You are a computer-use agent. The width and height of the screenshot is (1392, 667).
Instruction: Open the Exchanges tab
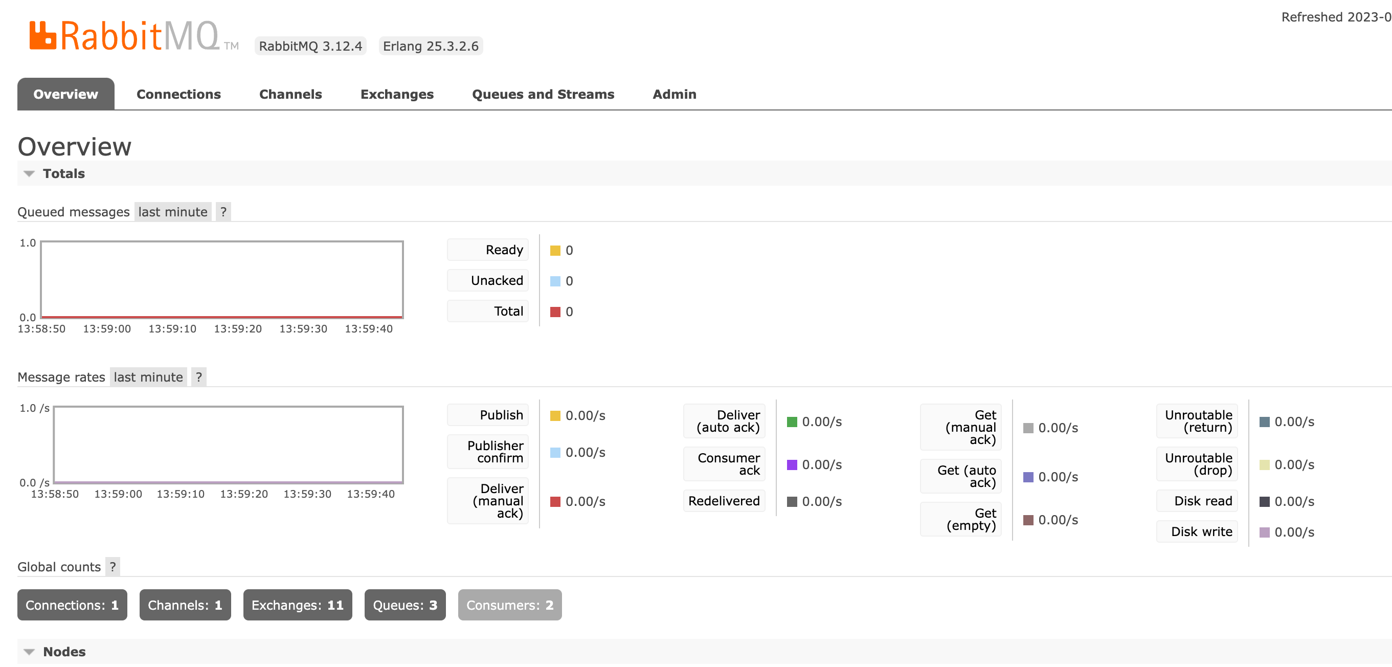[x=397, y=94]
